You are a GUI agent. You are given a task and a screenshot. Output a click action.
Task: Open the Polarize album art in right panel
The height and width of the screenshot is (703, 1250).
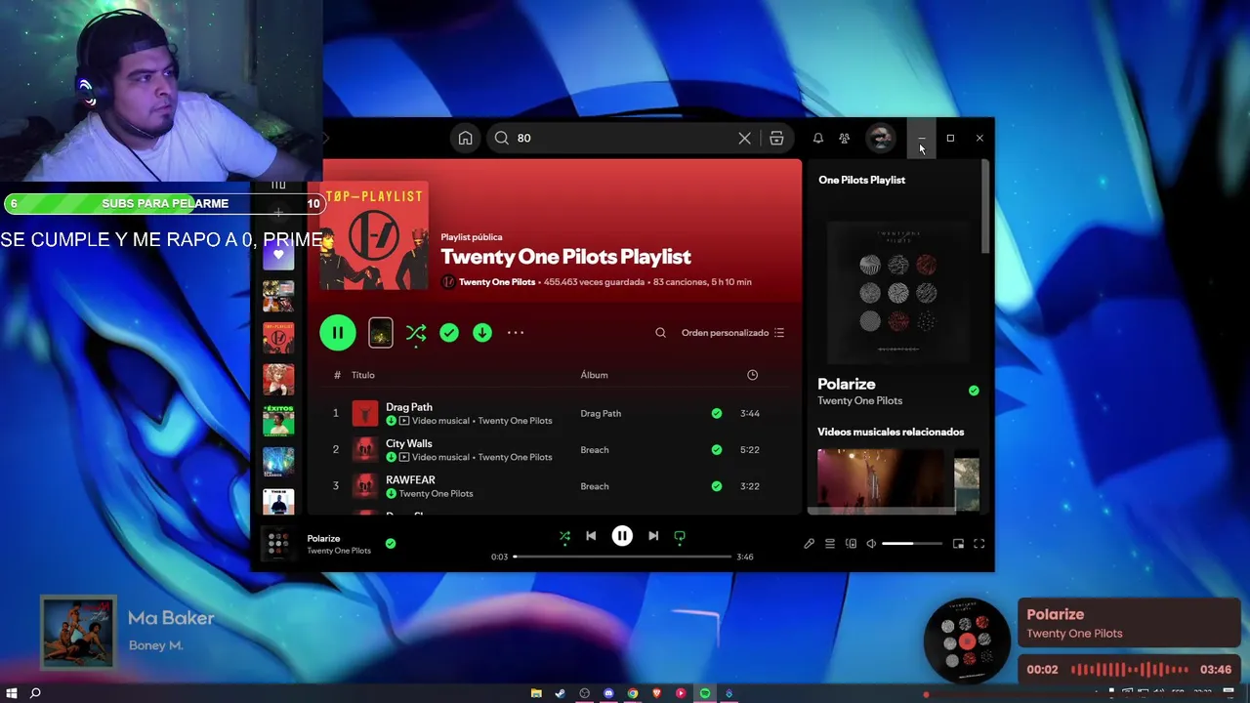tap(898, 292)
